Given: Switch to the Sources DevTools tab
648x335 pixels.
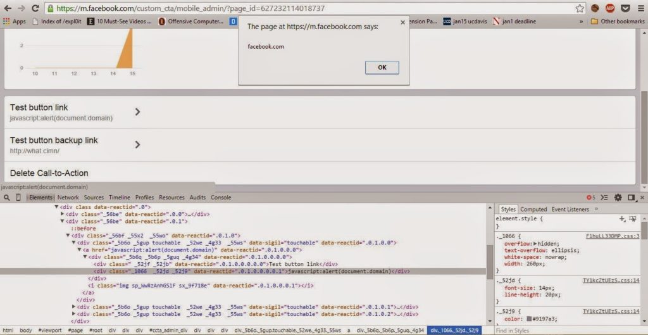Looking at the screenshot, I should [94, 198].
